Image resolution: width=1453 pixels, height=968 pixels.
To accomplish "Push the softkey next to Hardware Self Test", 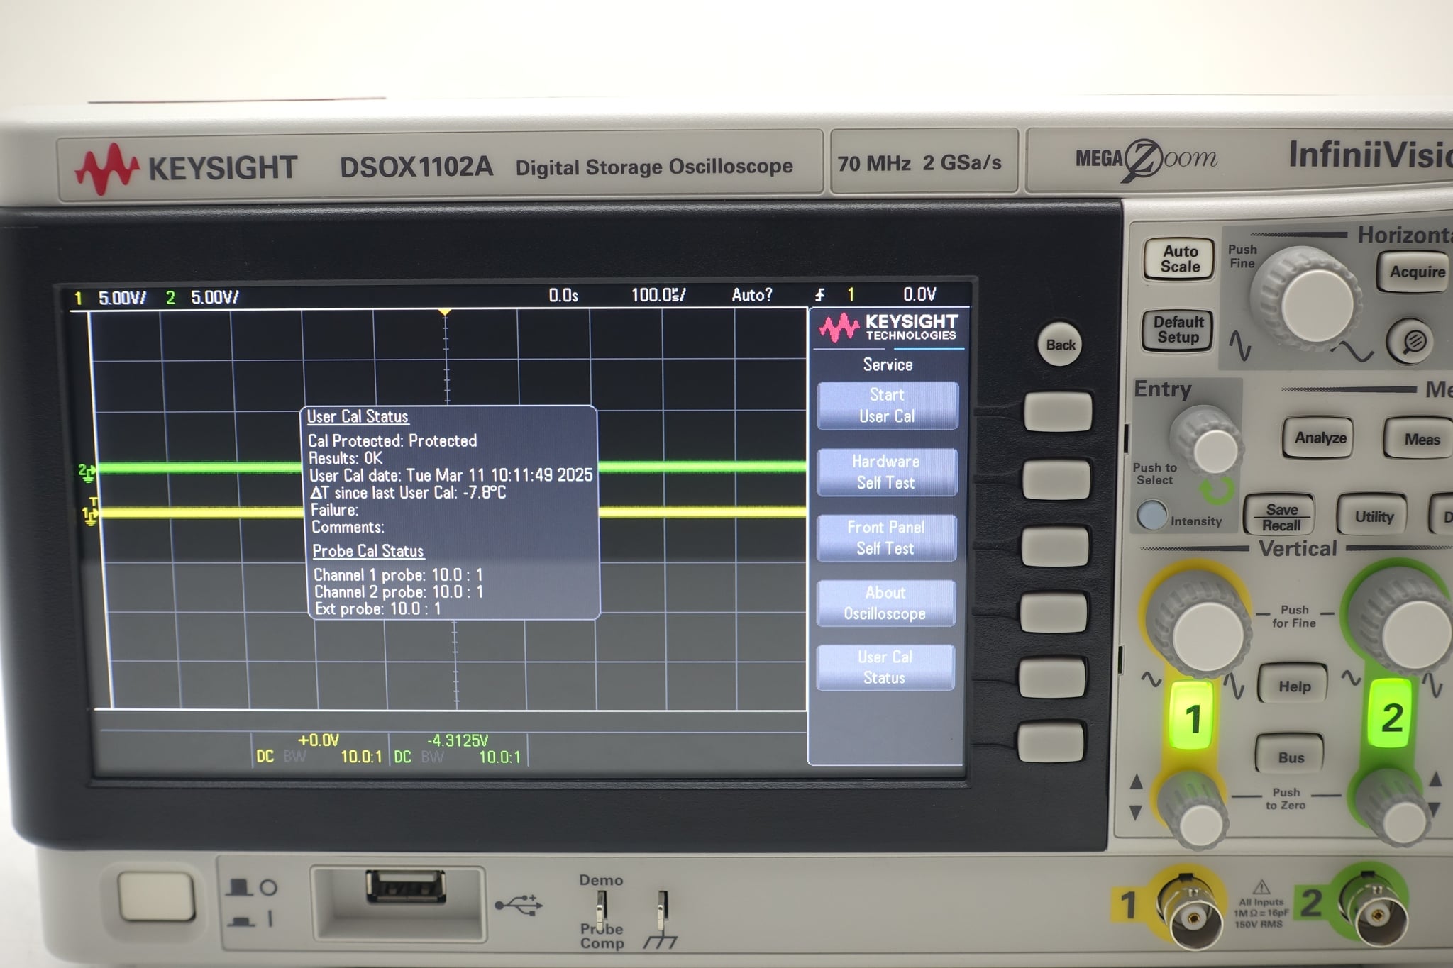I will pos(1056,479).
